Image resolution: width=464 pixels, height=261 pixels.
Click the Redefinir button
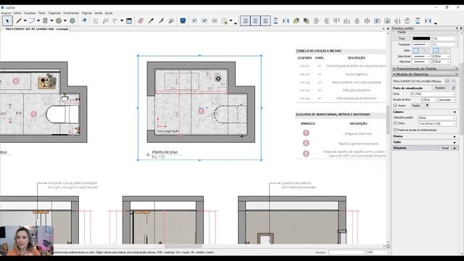pyautogui.click(x=440, y=88)
